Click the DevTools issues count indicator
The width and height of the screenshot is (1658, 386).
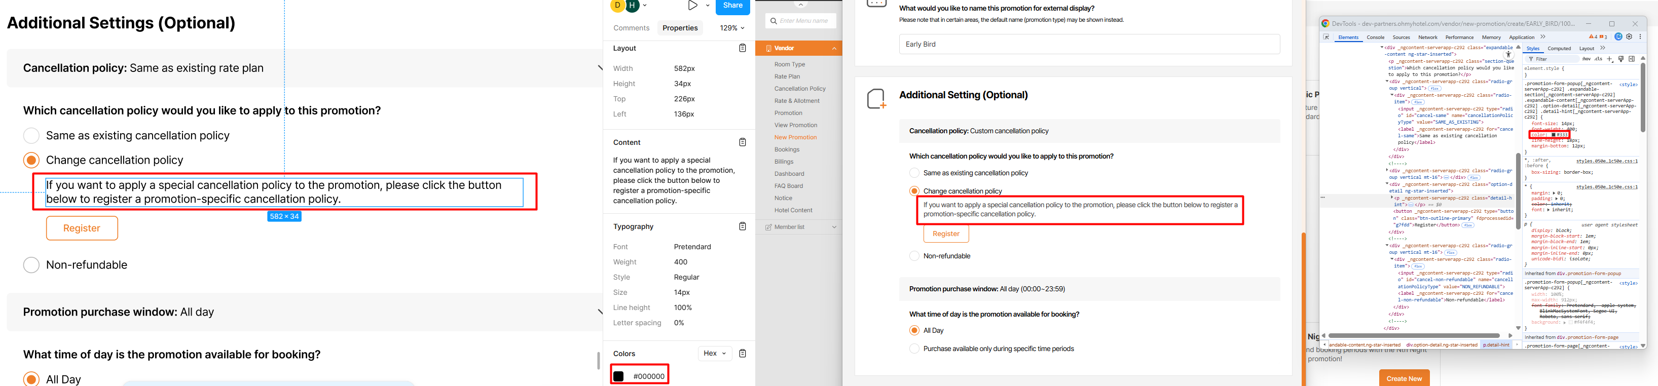(x=1603, y=37)
